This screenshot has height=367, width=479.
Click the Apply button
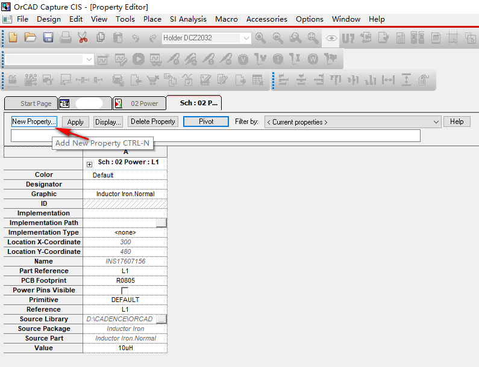click(x=75, y=122)
